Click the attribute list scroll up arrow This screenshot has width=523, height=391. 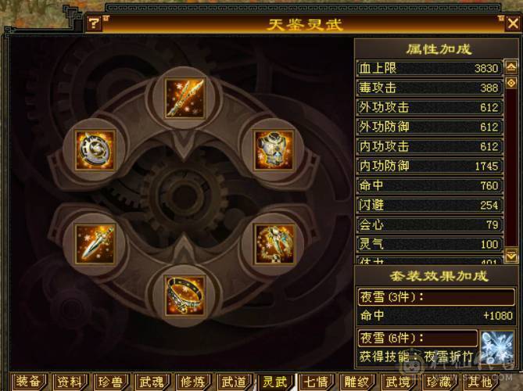click(x=511, y=67)
